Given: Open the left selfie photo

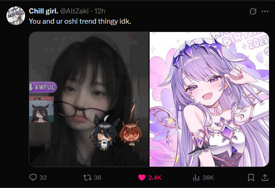Looking at the screenshot, I should pos(89,99).
